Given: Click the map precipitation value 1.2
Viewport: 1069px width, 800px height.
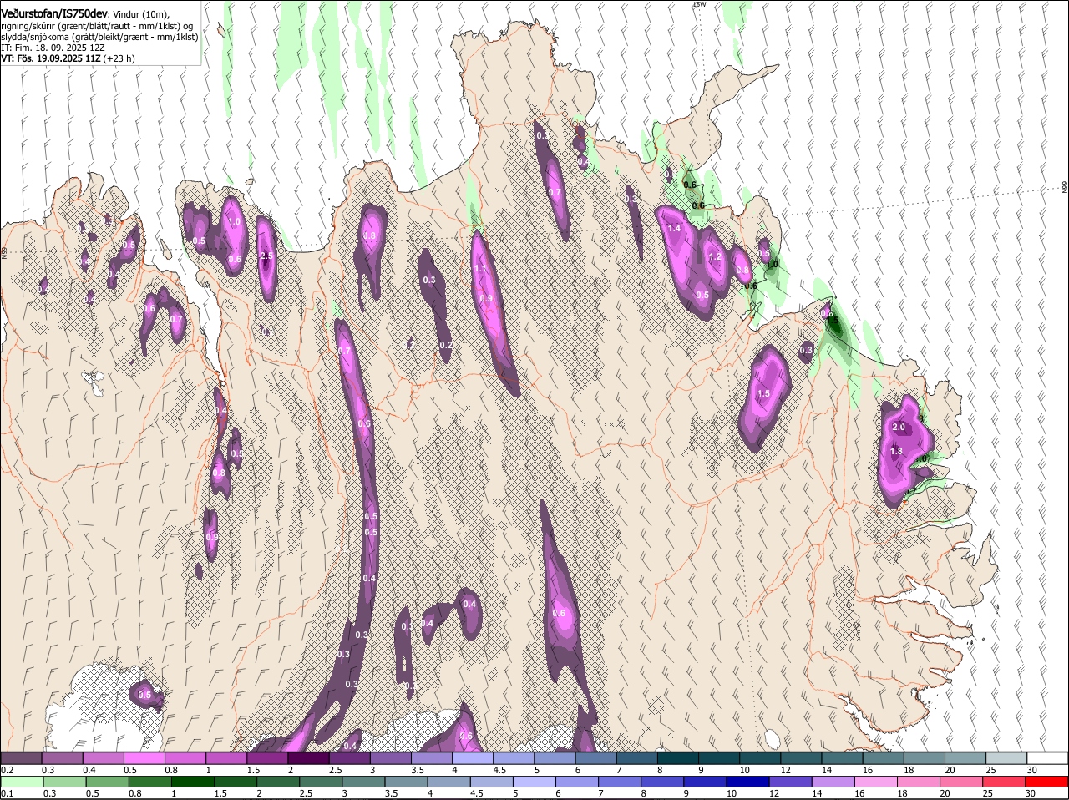Looking at the screenshot, I should click(715, 257).
